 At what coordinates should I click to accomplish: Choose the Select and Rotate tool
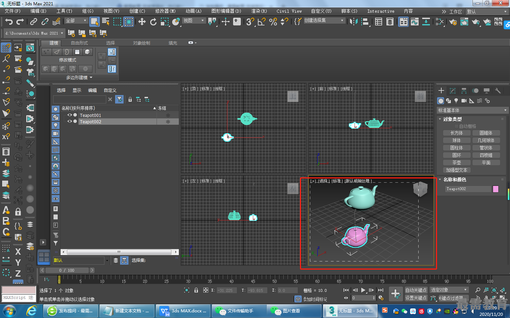click(x=153, y=22)
